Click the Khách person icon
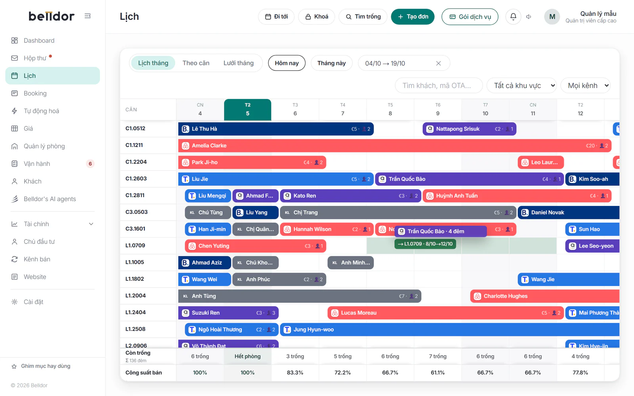This screenshot has height=396, width=634. (x=15, y=181)
